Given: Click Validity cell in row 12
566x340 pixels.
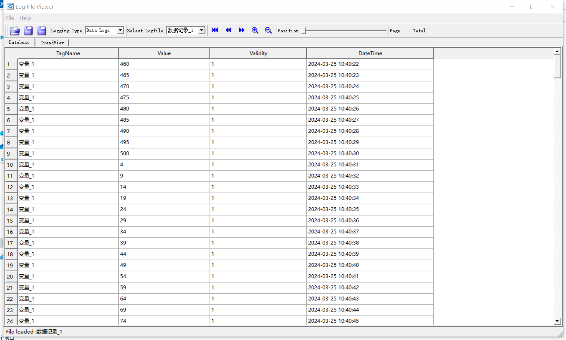Looking at the screenshot, I should pyautogui.click(x=258, y=187).
